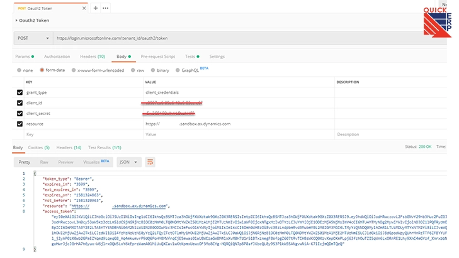Toggle the word wrap icon in response toolbar
The height and width of the screenshot is (258, 459).
tap(150, 162)
